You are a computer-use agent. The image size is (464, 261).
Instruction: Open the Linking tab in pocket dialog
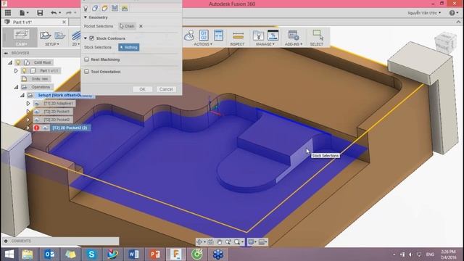coord(125,8)
